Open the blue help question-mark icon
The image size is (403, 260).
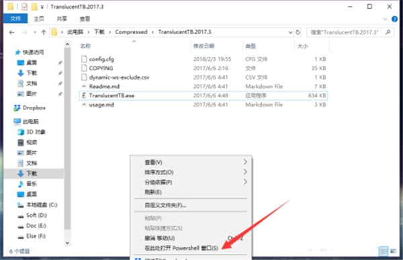point(394,19)
